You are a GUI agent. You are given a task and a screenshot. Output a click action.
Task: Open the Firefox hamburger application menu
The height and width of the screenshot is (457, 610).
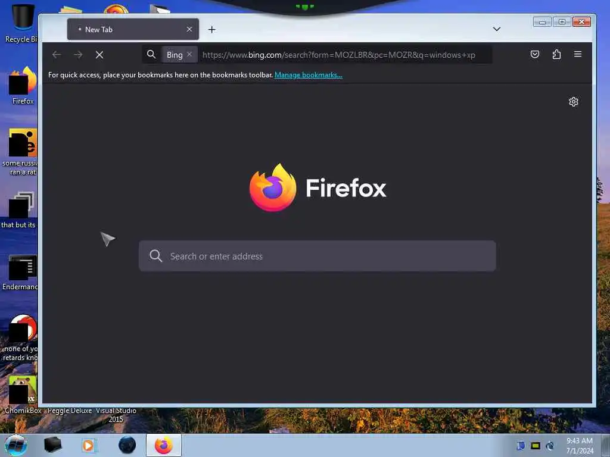(578, 54)
